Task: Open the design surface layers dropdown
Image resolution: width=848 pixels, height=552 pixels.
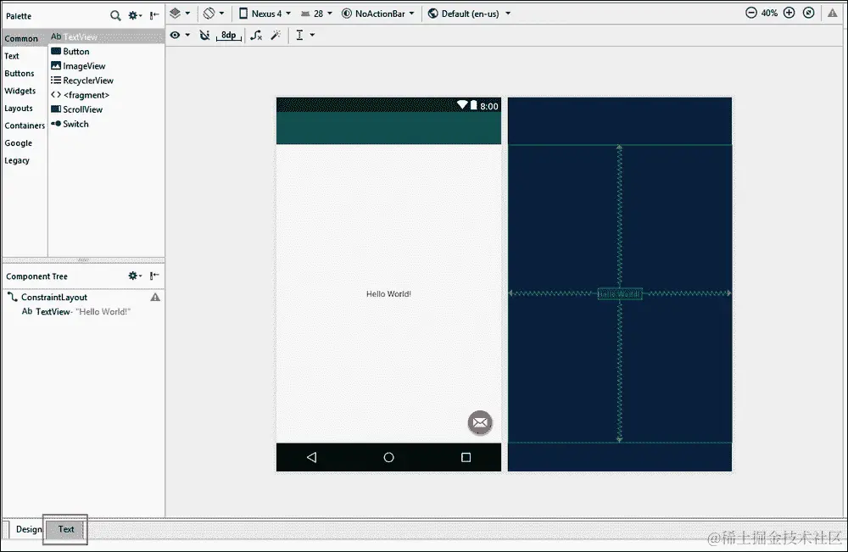Action: point(180,13)
